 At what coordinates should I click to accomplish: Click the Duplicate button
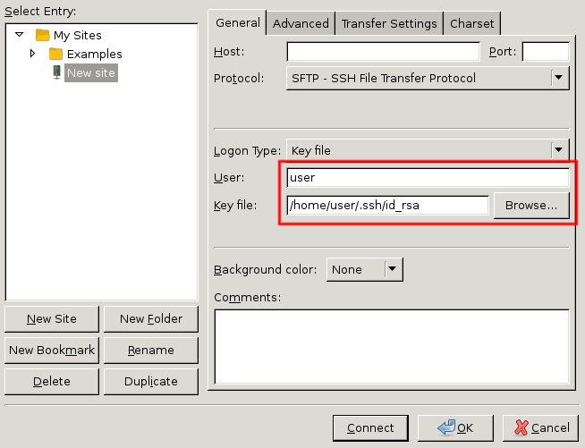point(151,381)
